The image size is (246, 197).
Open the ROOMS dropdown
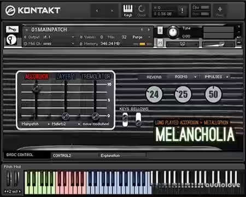(195, 77)
